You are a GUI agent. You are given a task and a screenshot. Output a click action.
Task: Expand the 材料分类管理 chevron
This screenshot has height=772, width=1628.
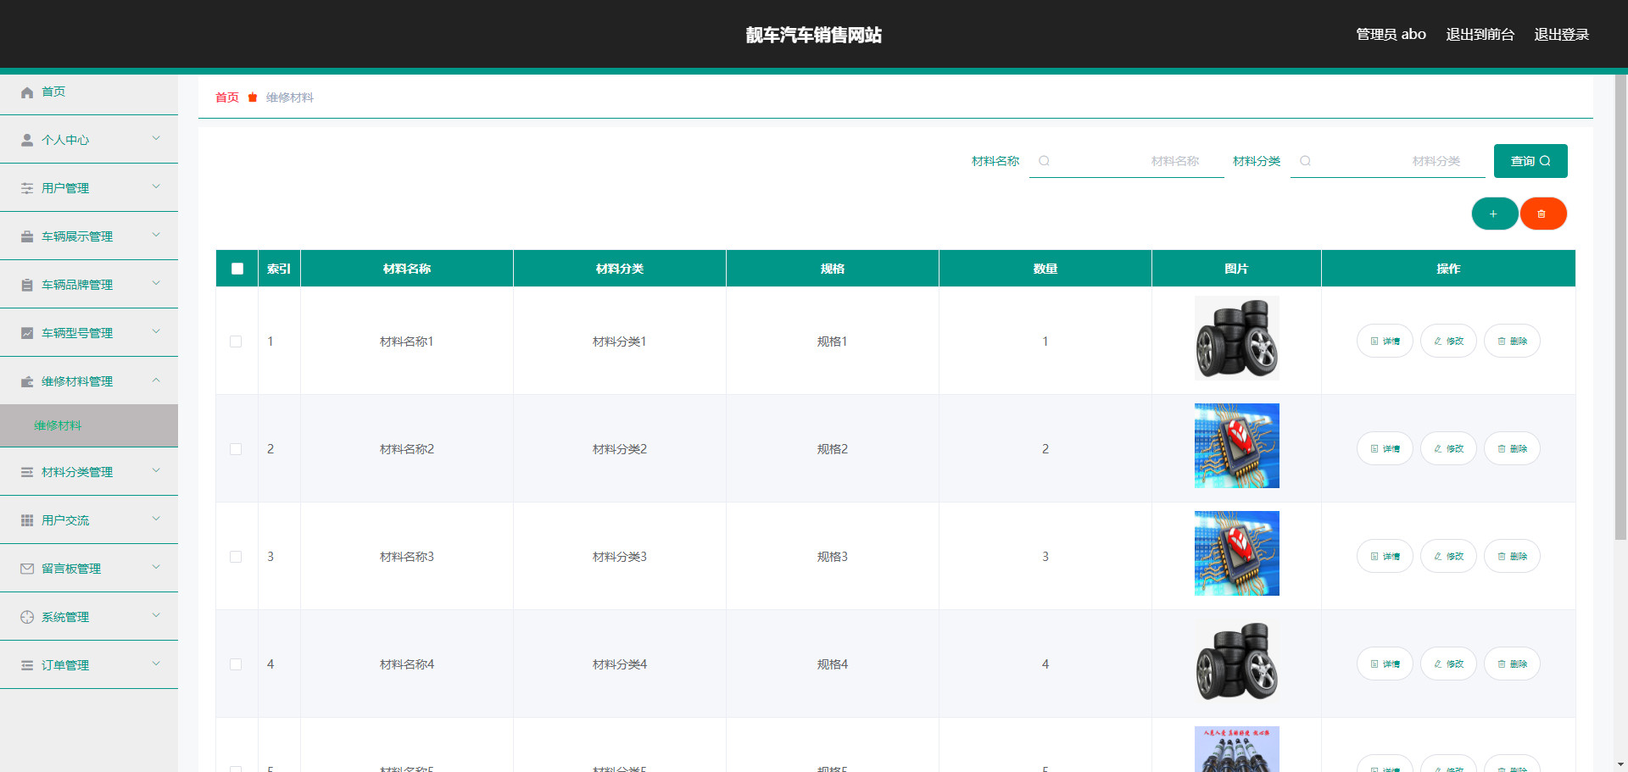[156, 470]
